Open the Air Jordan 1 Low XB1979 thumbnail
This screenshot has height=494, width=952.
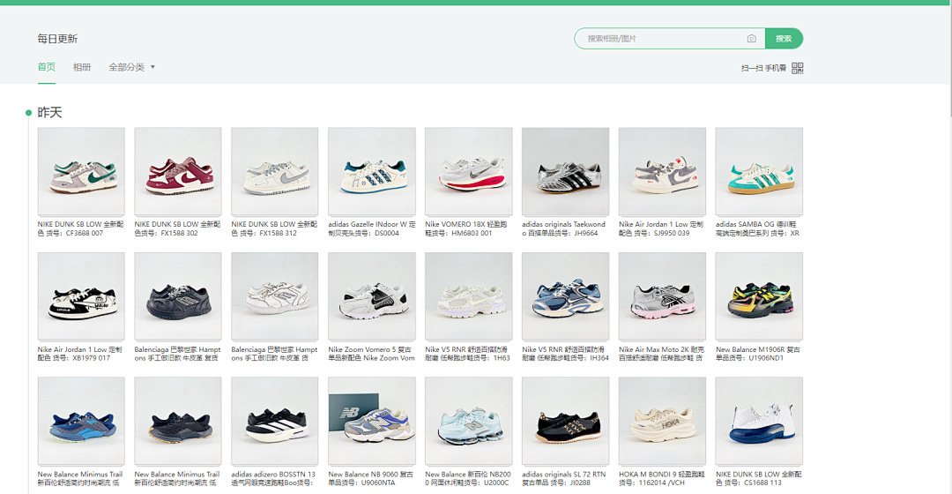click(81, 296)
